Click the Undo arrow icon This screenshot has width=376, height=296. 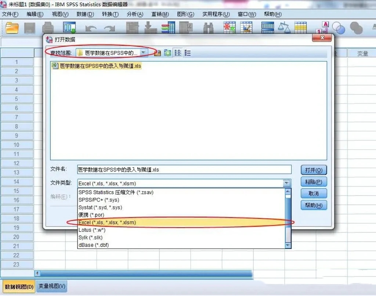point(91,28)
